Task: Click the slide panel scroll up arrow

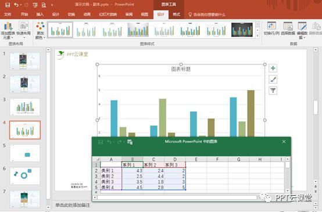Action: (48, 50)
